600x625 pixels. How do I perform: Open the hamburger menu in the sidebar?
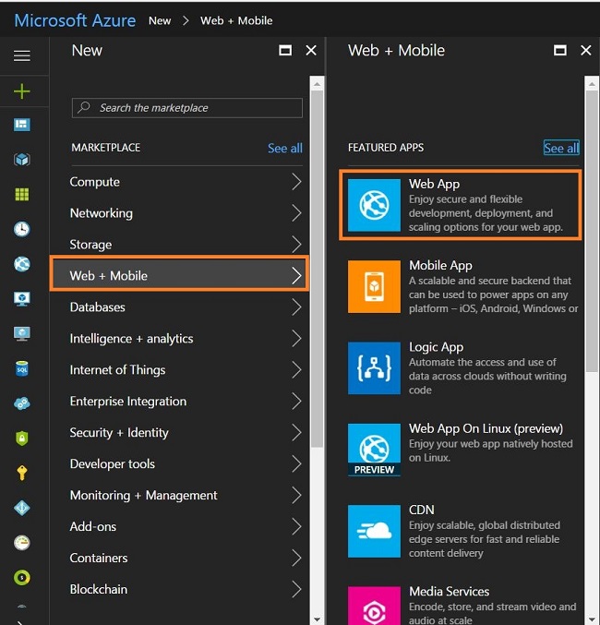pos(22,56)
